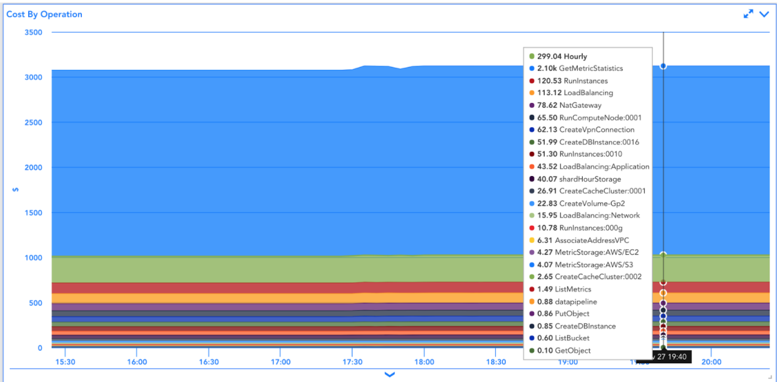Image resolution: width=777 pixels, height=382 pixels.
Task: Open the widget options dropdown chevron
Action: (764, 14)
